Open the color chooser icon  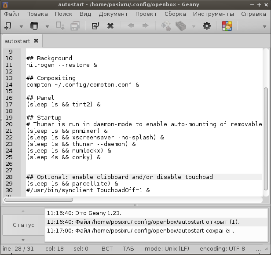click(227, 26)
